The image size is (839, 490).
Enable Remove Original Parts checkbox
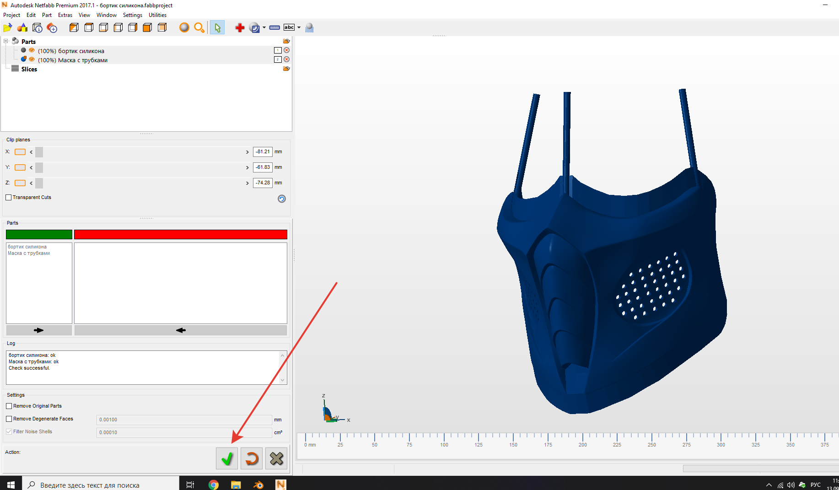click(9, 406)
